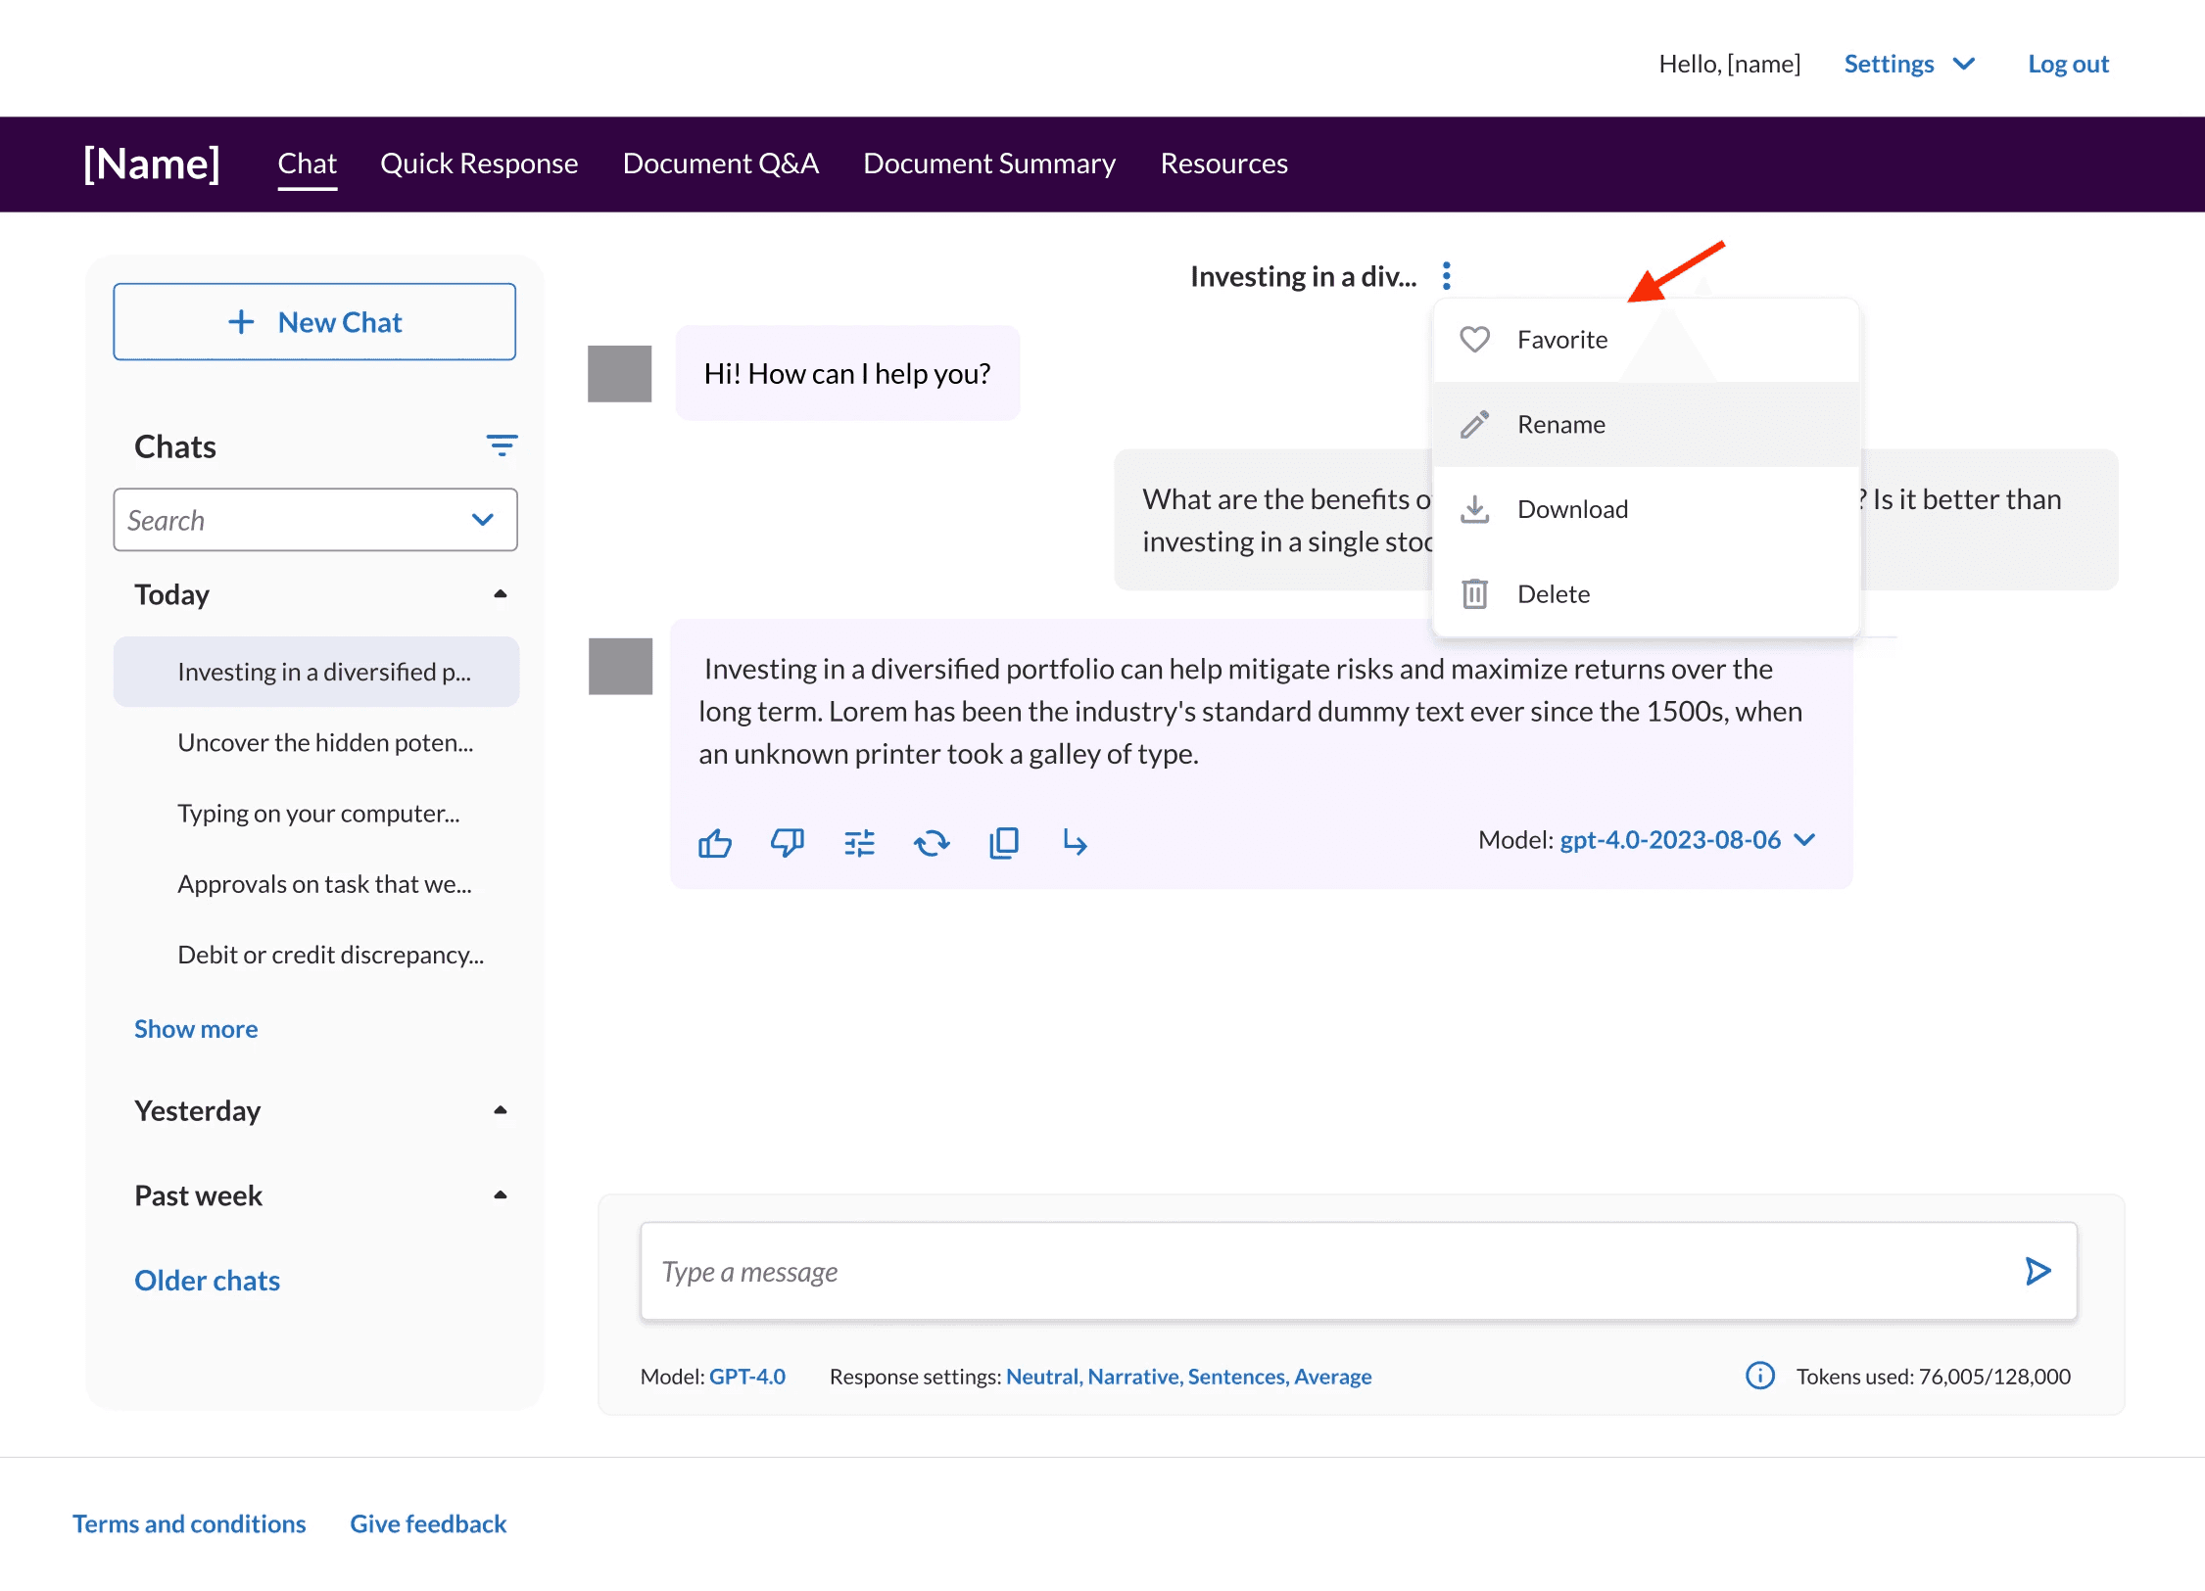Click Give feedback link
Viewport: 2205px width, 1591px height.
point(428,1523)
